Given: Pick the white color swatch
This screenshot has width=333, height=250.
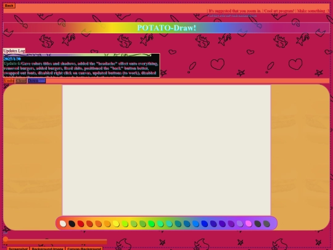Looking at the screenshot, I should click(63, 223).
